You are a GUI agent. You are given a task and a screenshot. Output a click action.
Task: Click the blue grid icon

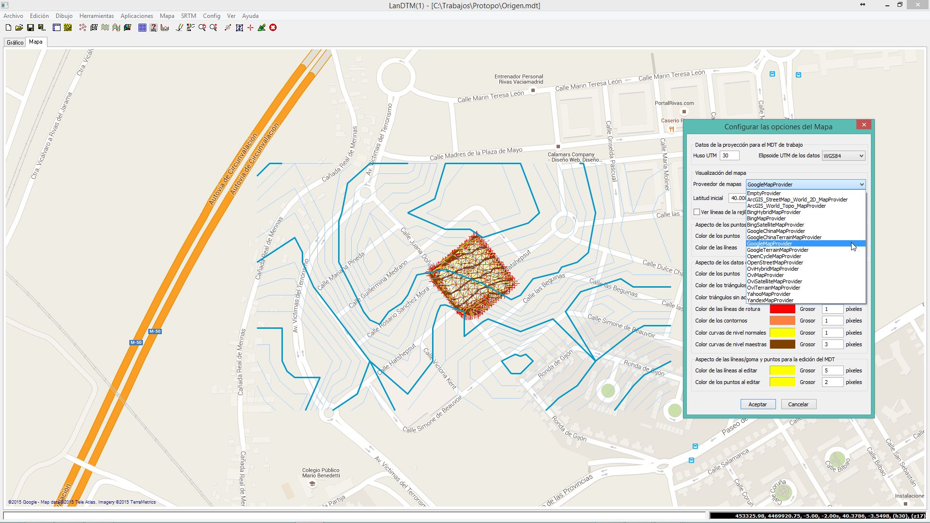pos(142,28)
